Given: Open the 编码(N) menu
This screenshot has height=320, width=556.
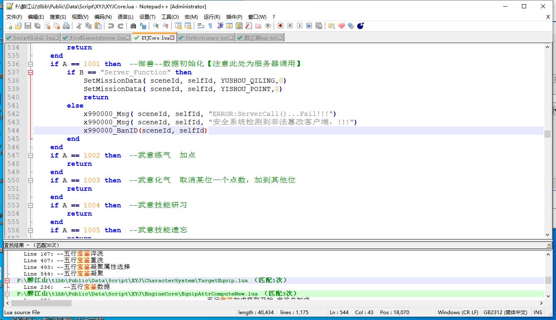Looking at the screenshot, I should 103,17.
